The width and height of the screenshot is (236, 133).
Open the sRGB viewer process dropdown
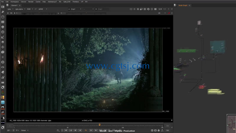43,9
